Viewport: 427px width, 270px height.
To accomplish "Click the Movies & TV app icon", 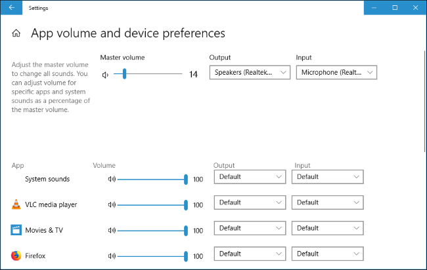I will coord(16,230).
